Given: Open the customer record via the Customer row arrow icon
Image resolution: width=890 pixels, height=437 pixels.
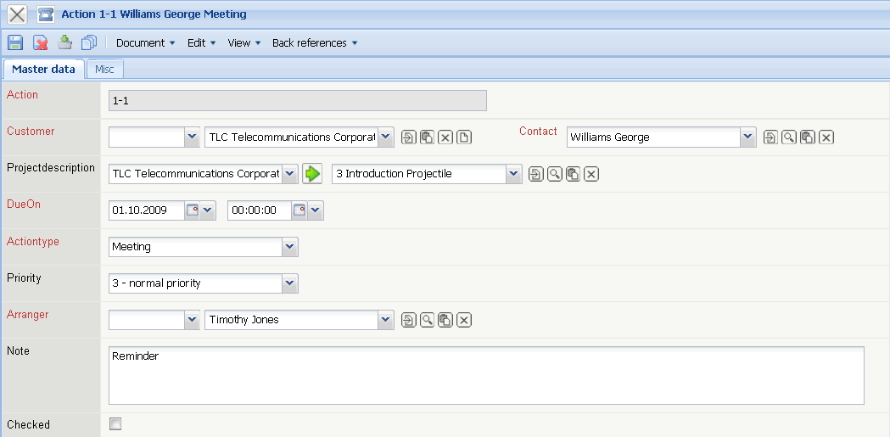Looking at the screenshot, I should pos(409,137).
